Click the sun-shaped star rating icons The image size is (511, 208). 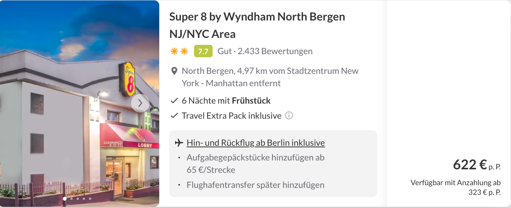[179, 51]
